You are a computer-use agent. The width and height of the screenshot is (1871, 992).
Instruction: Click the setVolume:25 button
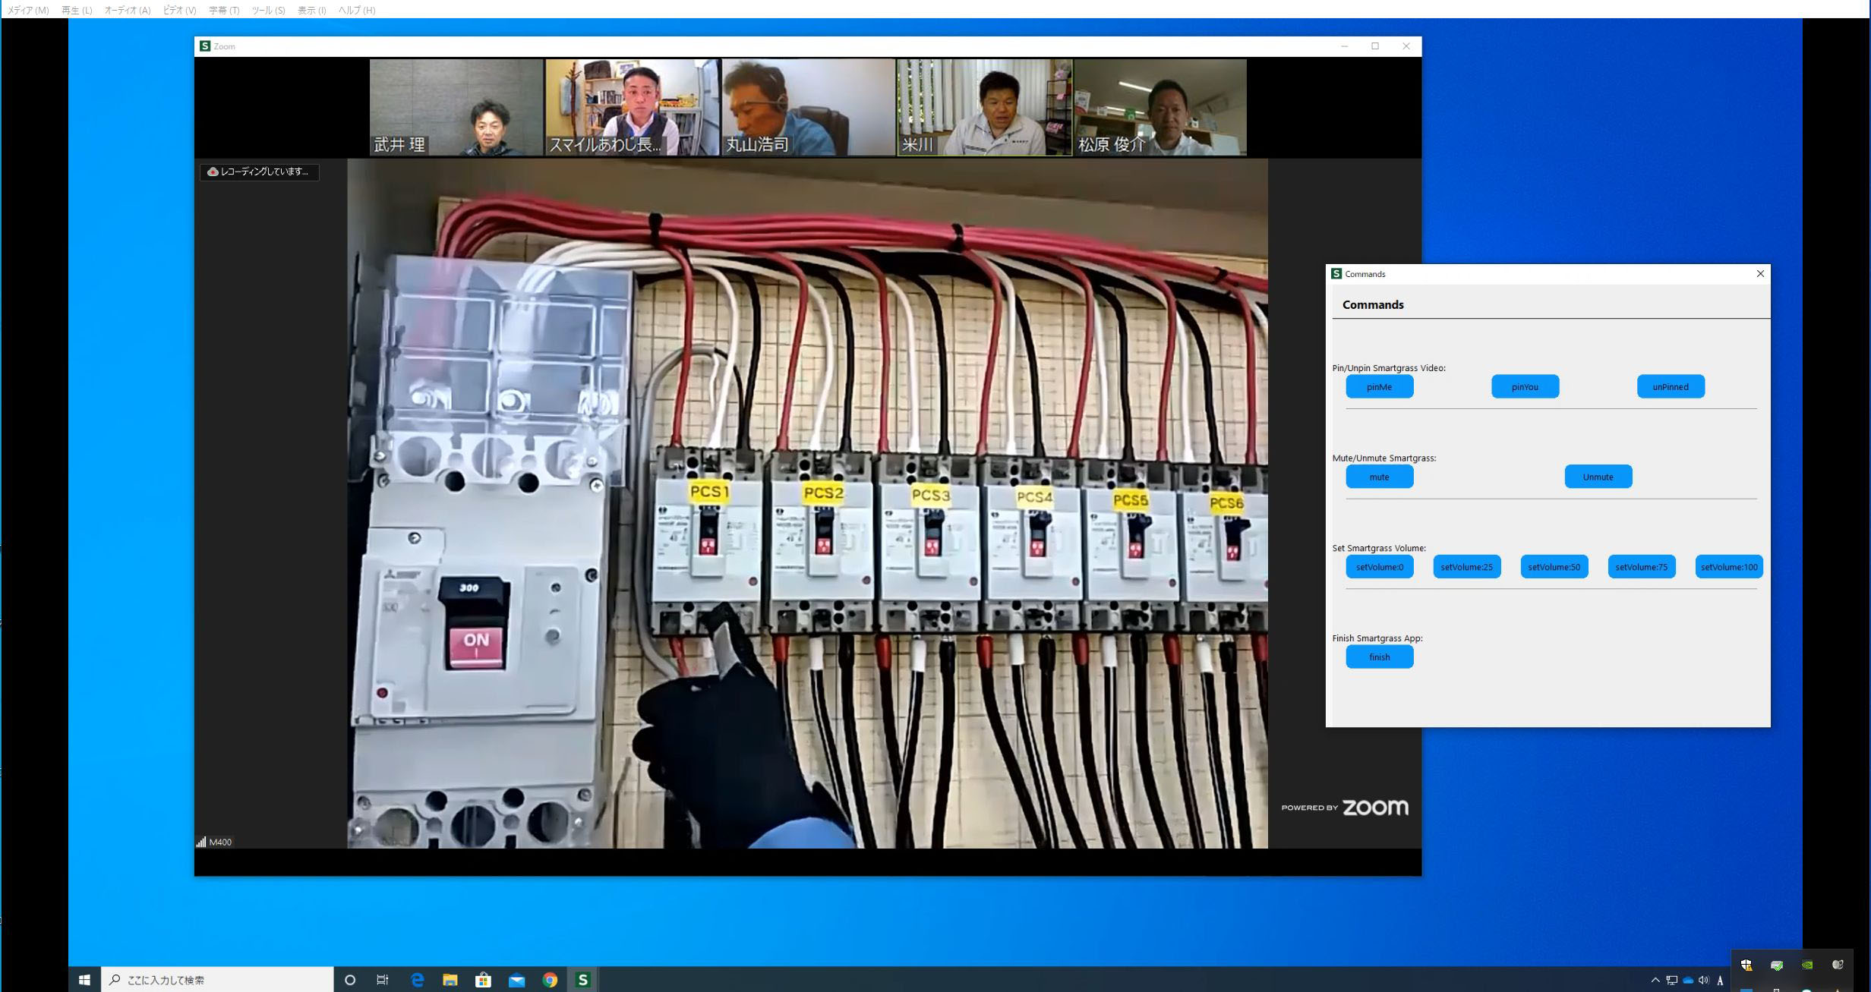click(x=1467, y=567)
